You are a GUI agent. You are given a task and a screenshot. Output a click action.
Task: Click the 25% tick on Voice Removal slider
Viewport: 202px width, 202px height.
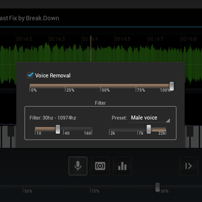click(70, 90)
